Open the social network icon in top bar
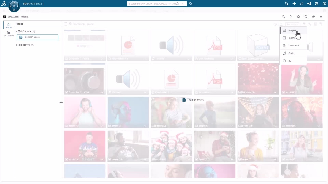Viewport: 328px width, 184px height. pos(309,4)
